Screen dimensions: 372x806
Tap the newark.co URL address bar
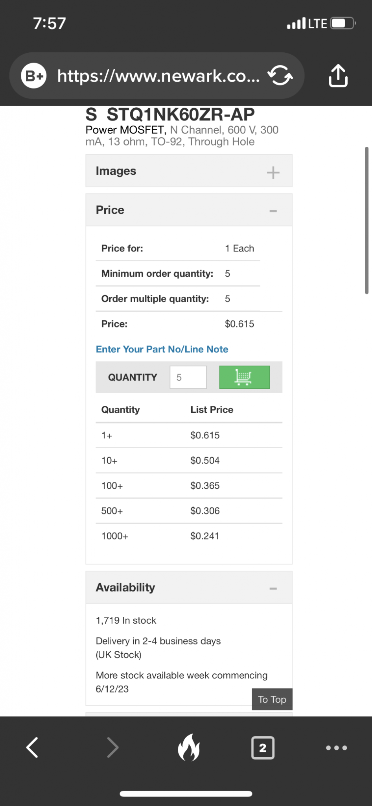point(157,76)
